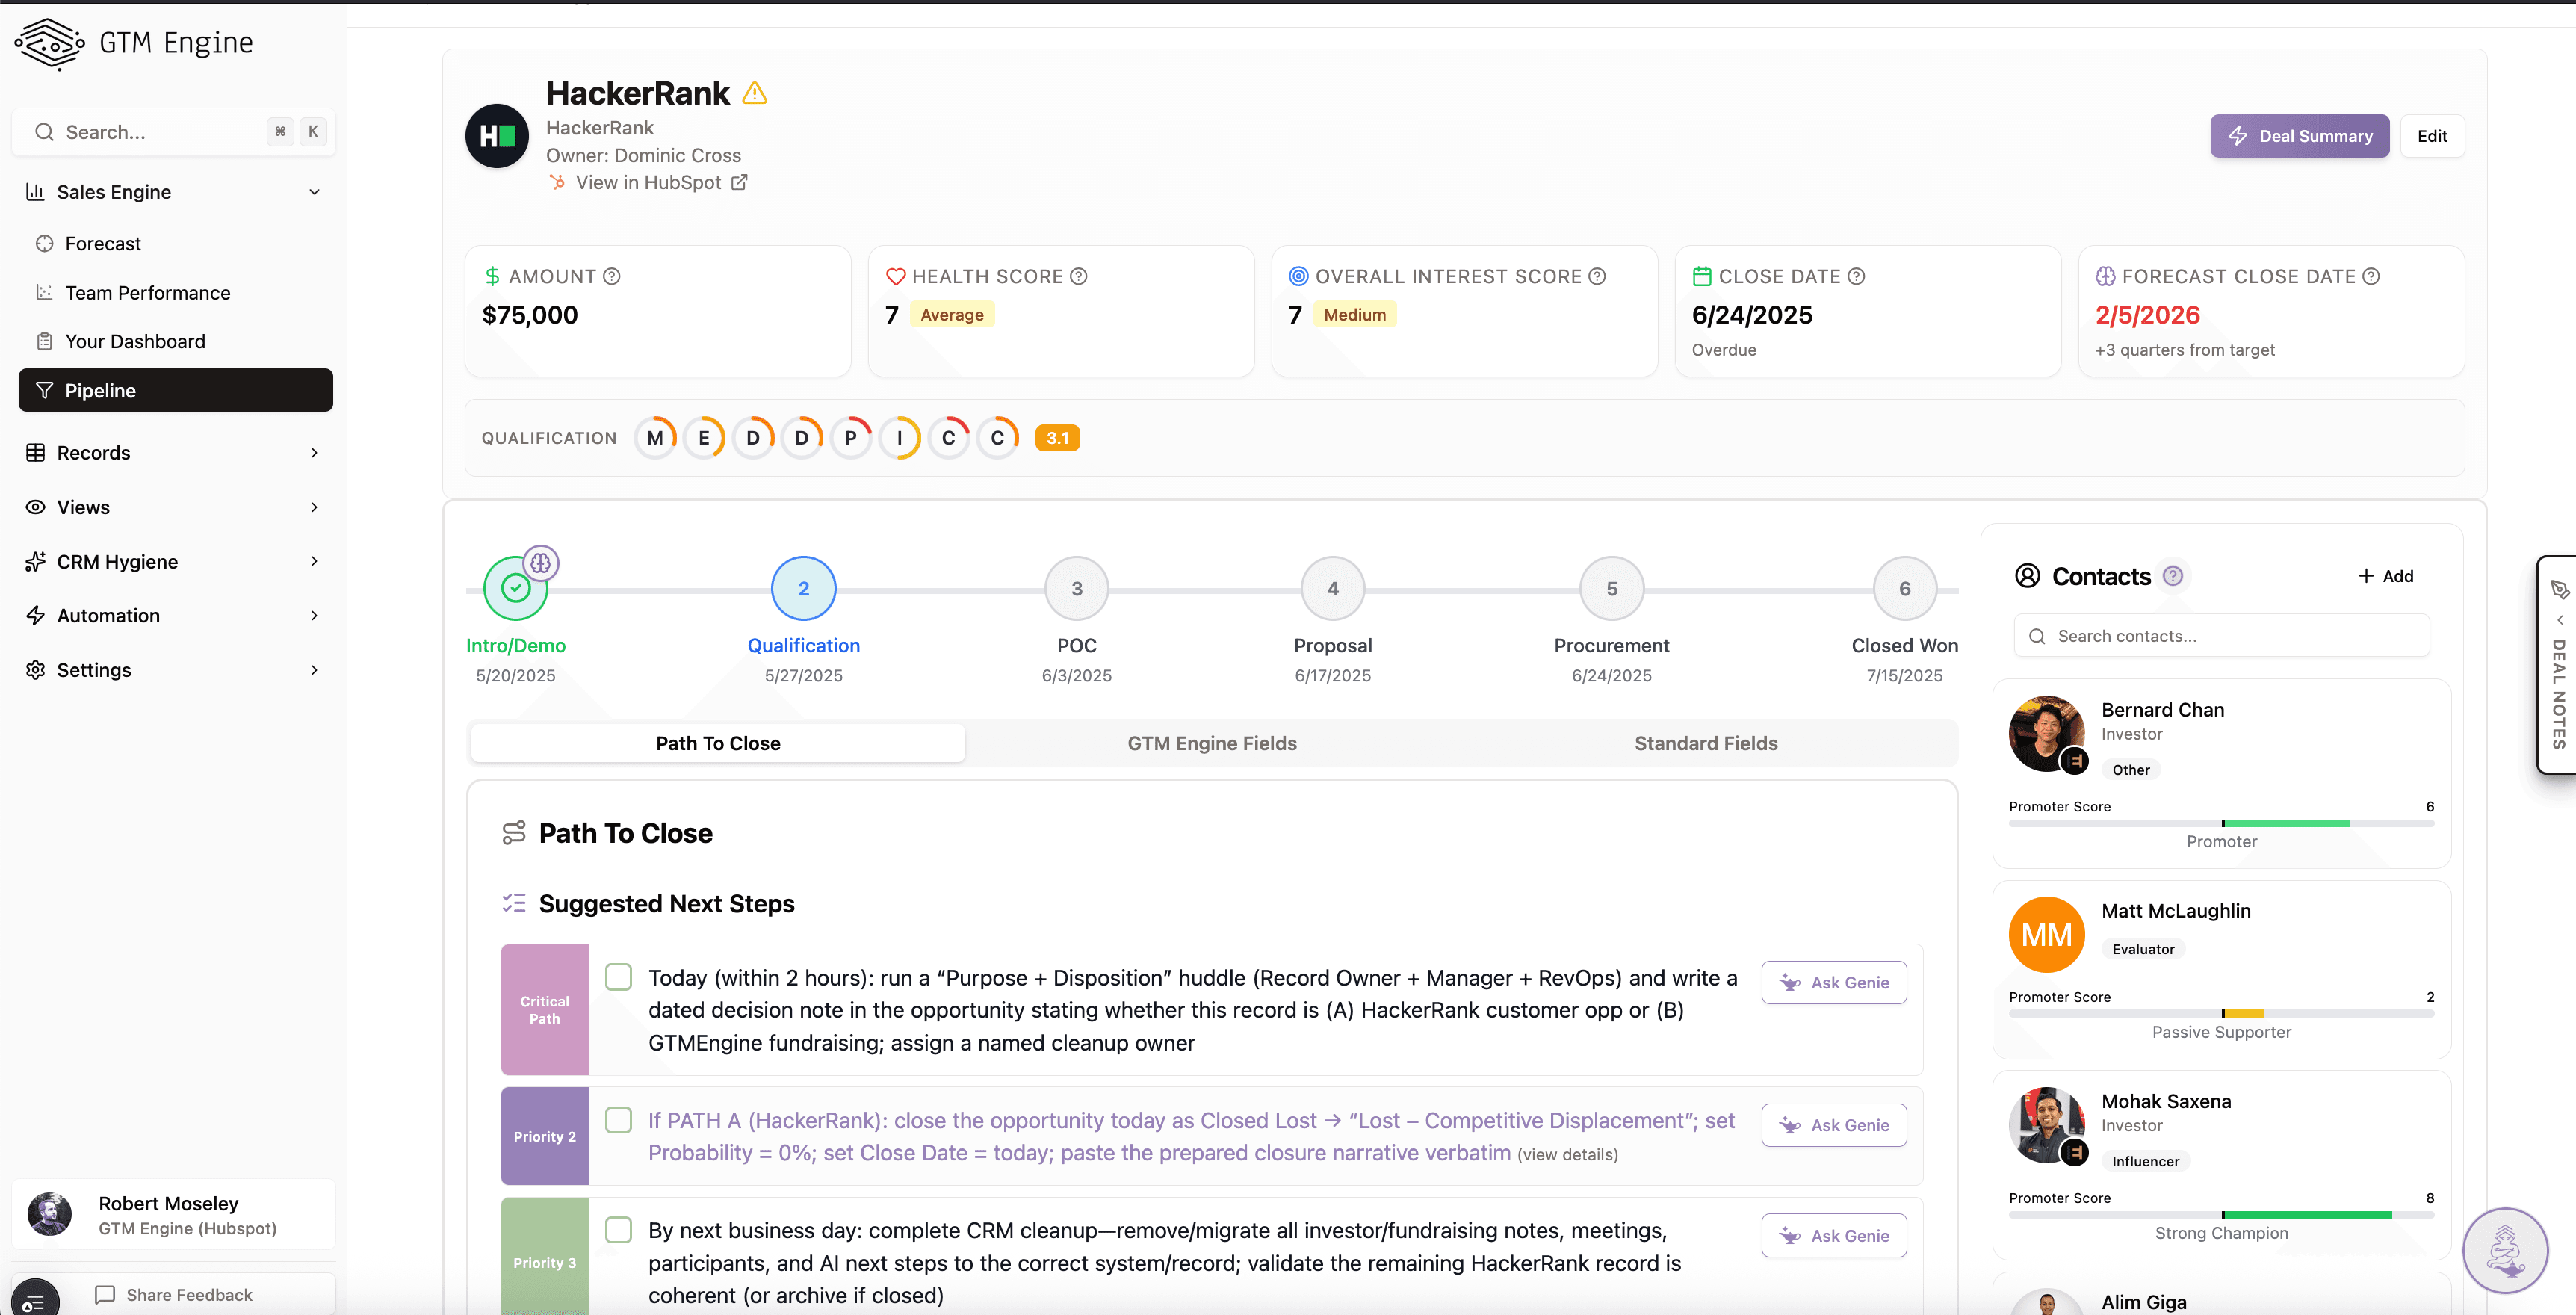Open the Deal Summary

(x=2300, y=136)
